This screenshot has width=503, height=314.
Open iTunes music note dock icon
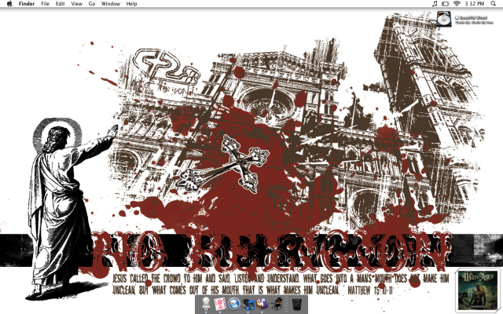248,304
